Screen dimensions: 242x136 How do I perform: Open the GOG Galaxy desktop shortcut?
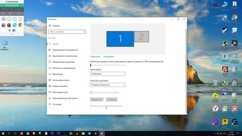pyautogui.click(x=215, y=122)
